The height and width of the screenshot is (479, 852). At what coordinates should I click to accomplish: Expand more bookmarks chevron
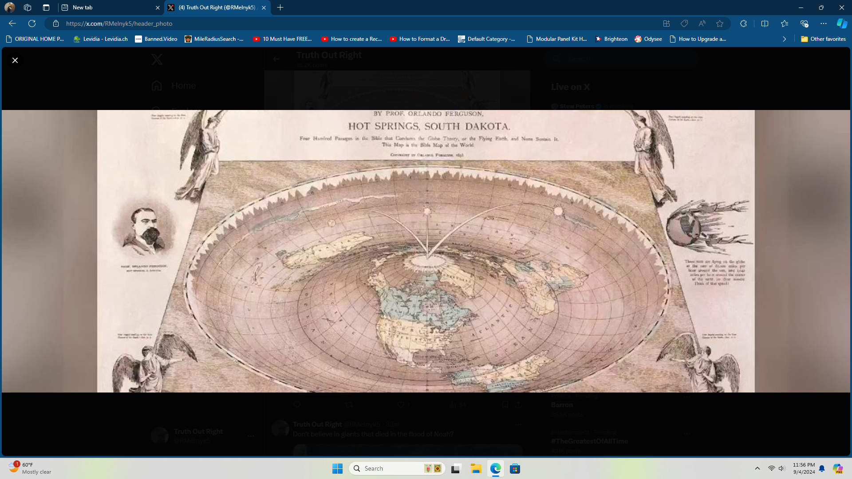pyautogui.click(x=785, y=39)
